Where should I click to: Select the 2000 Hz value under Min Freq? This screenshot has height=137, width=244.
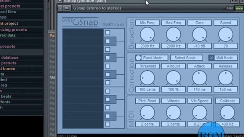tap(147, 46)
